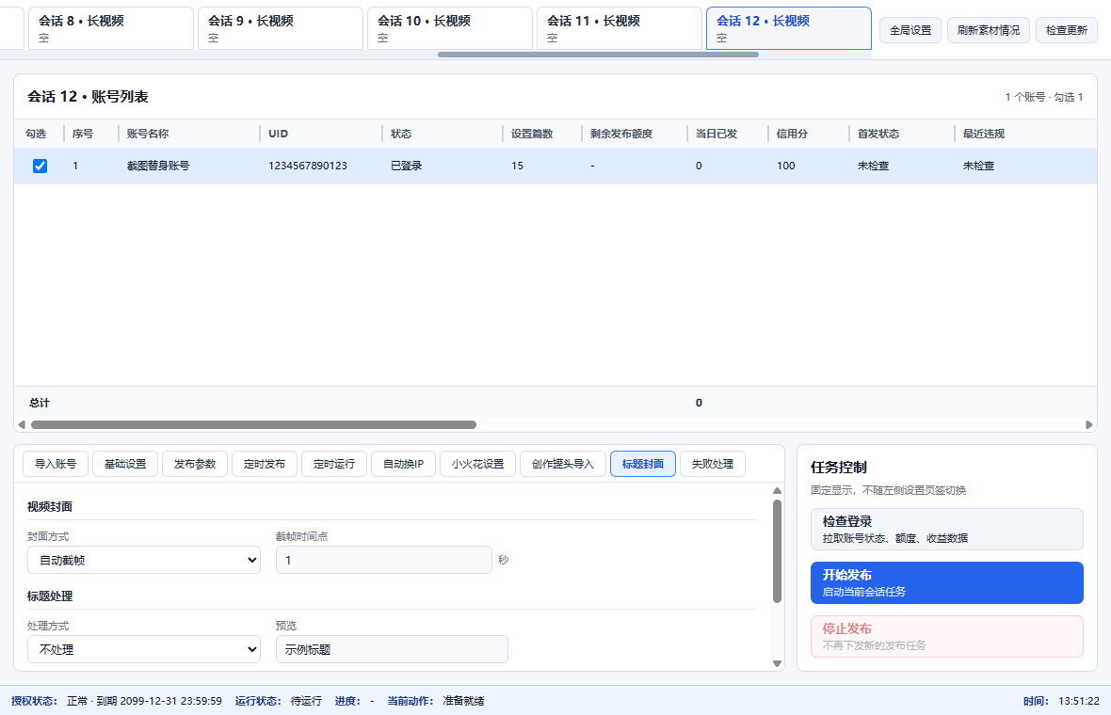
Task: Uncheck the 截图替身账号 row checkbox
Action: pos(40,166)
